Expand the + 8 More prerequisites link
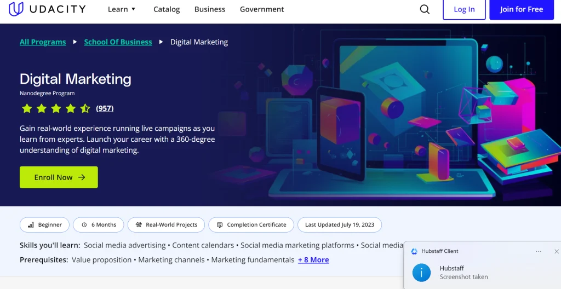Screen dimensions: 561x289 [x=313, y=259]
